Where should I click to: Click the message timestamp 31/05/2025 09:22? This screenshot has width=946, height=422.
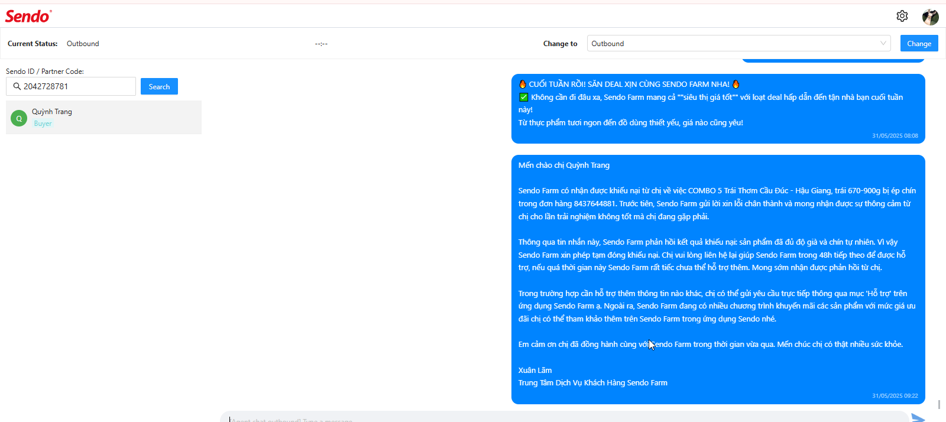pyautogui.click(x=895, y=396)
